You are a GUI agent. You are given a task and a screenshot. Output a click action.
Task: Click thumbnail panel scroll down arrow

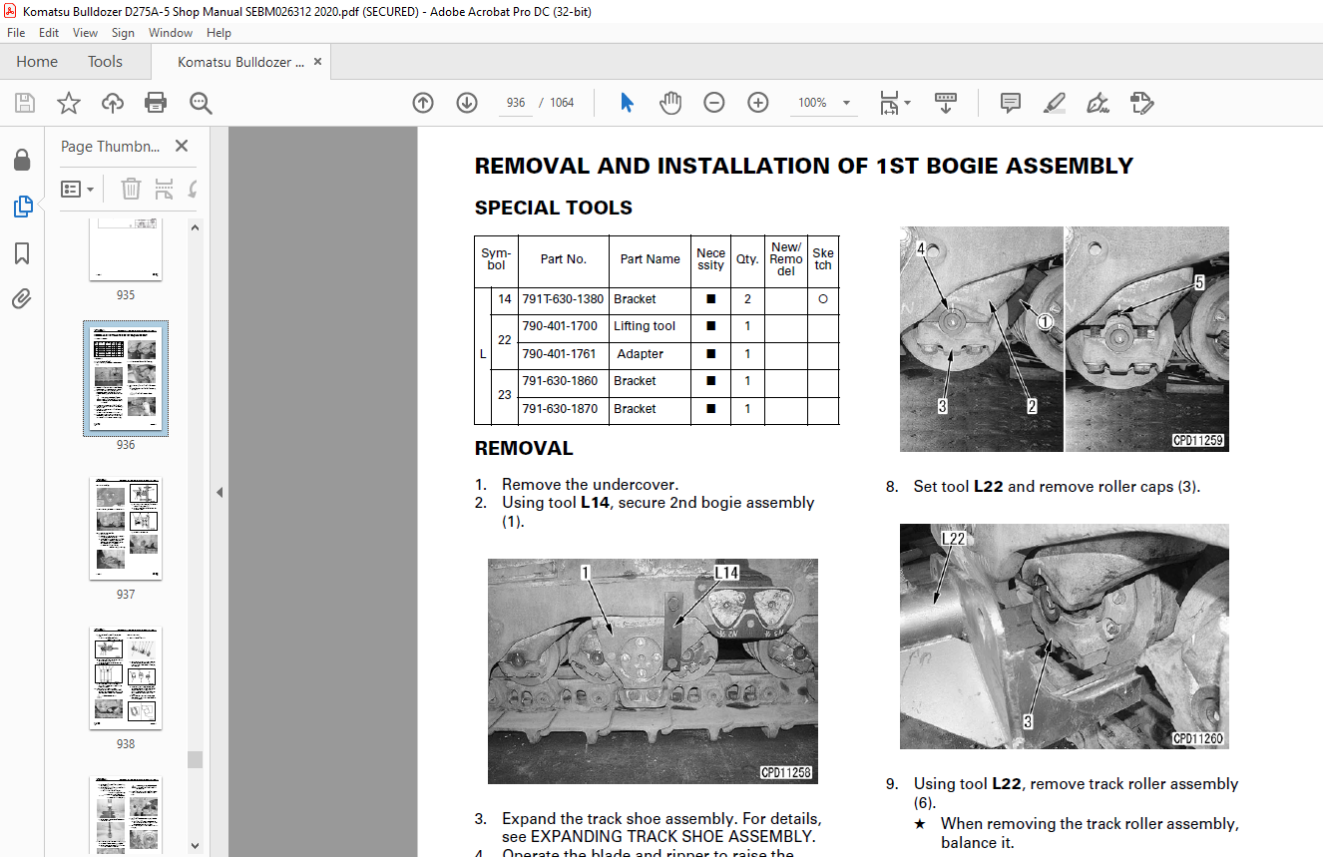pos(195,846)
